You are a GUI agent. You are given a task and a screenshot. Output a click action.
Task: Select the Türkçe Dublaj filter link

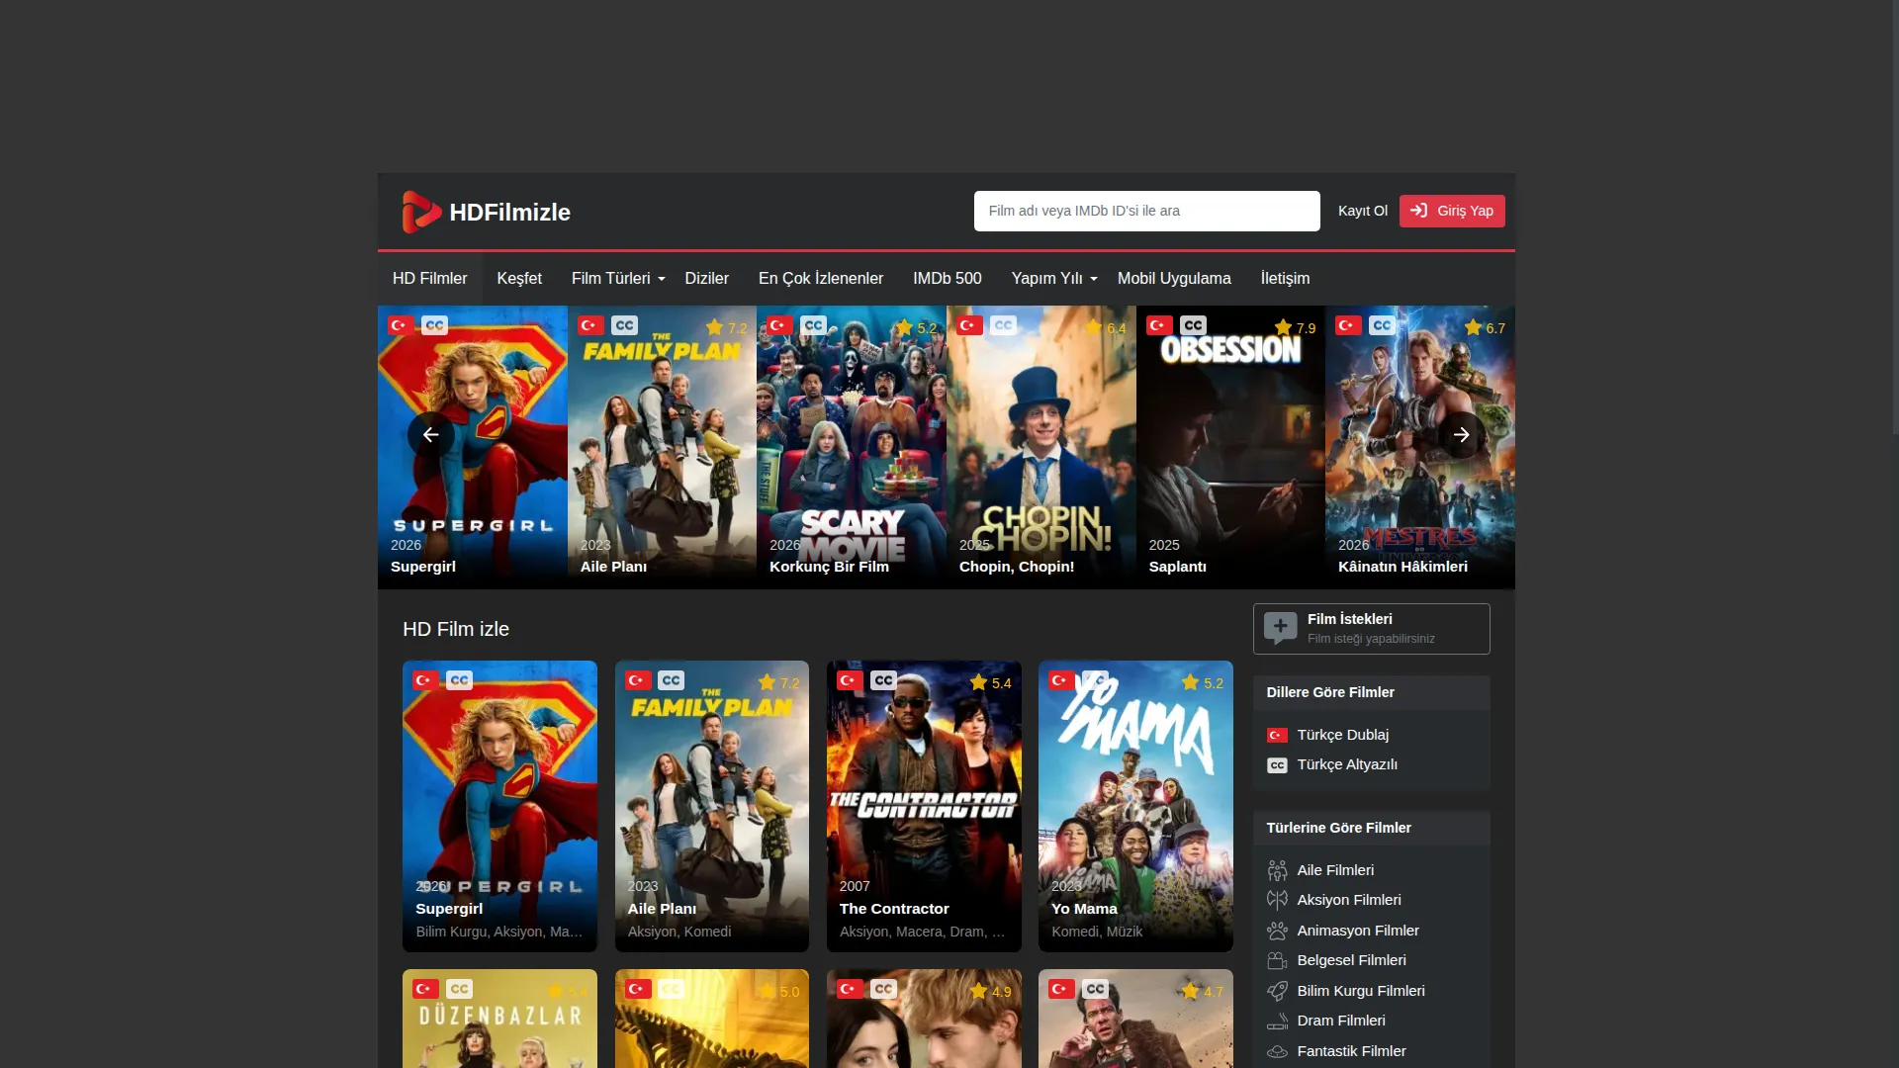pyautogui.click(x=1342, y=735)
